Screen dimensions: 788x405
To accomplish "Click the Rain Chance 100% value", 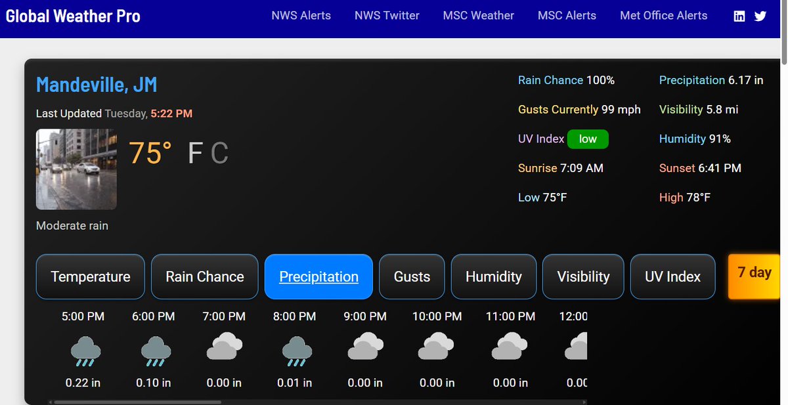I will pyautogui.click(x=600, y=80).
